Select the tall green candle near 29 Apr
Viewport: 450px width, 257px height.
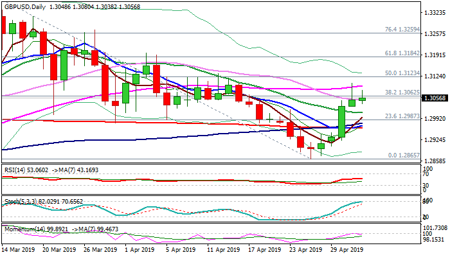tap(341, 121)
